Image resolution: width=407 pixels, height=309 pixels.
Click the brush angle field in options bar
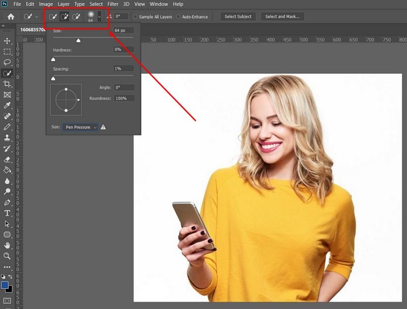(x=121, y=16)
